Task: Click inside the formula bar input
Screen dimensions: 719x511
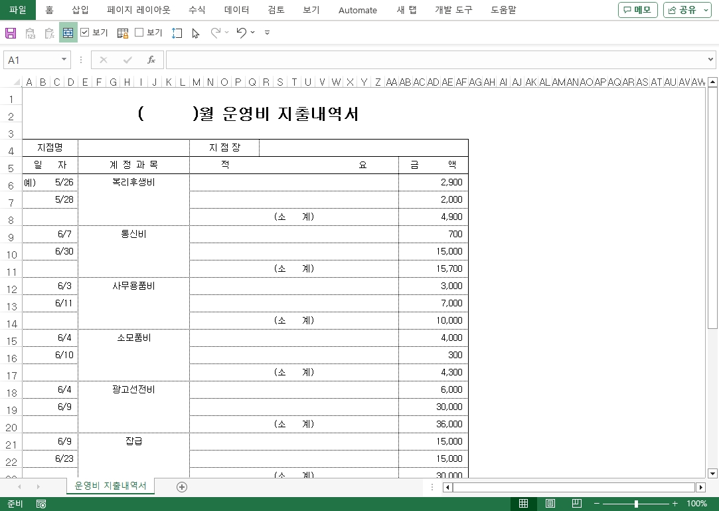Action: 436,60
